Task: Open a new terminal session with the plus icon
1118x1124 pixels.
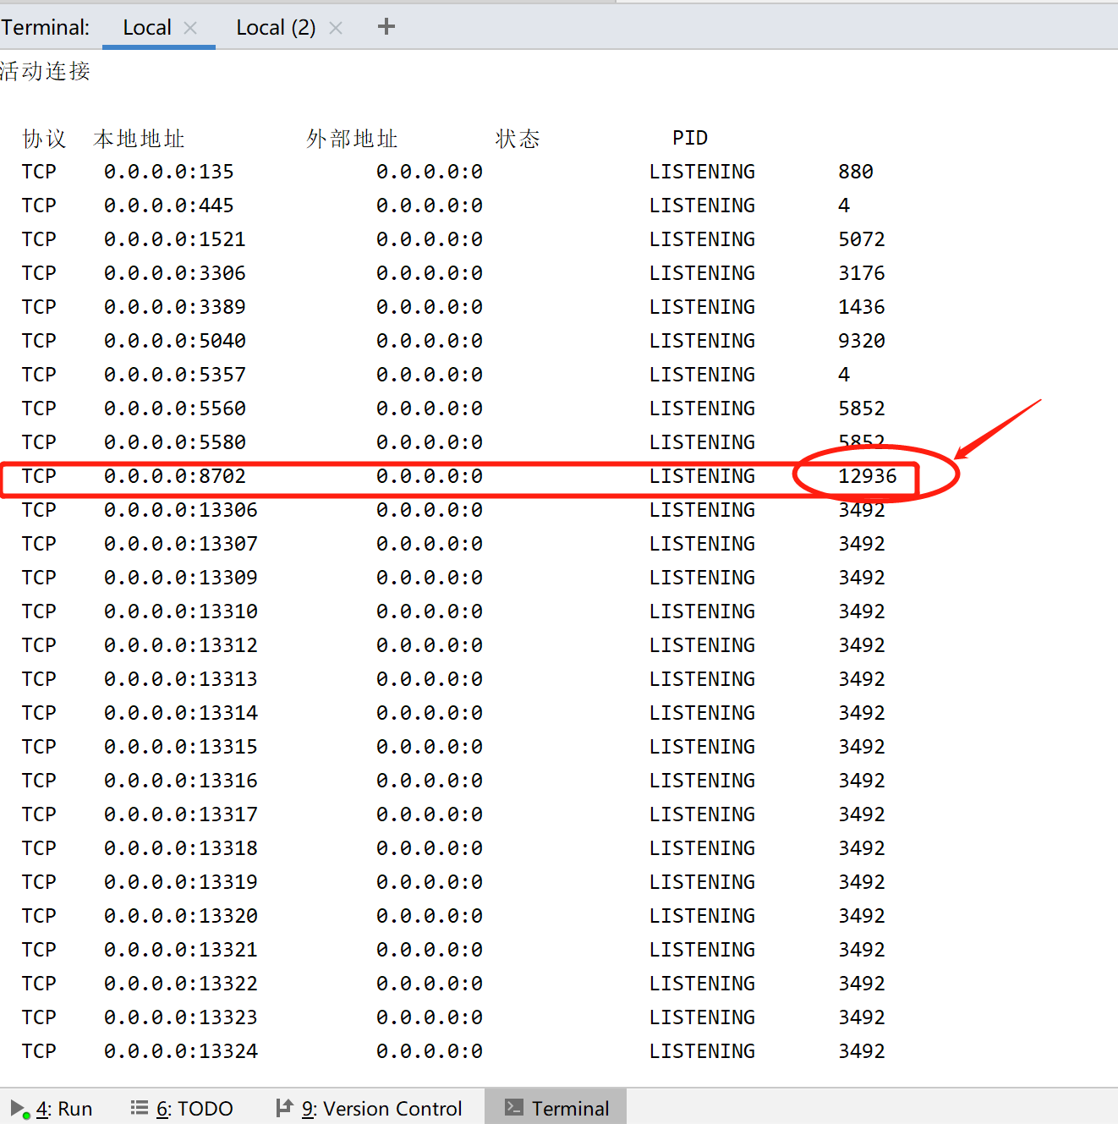Action: [x=386, y=26]
